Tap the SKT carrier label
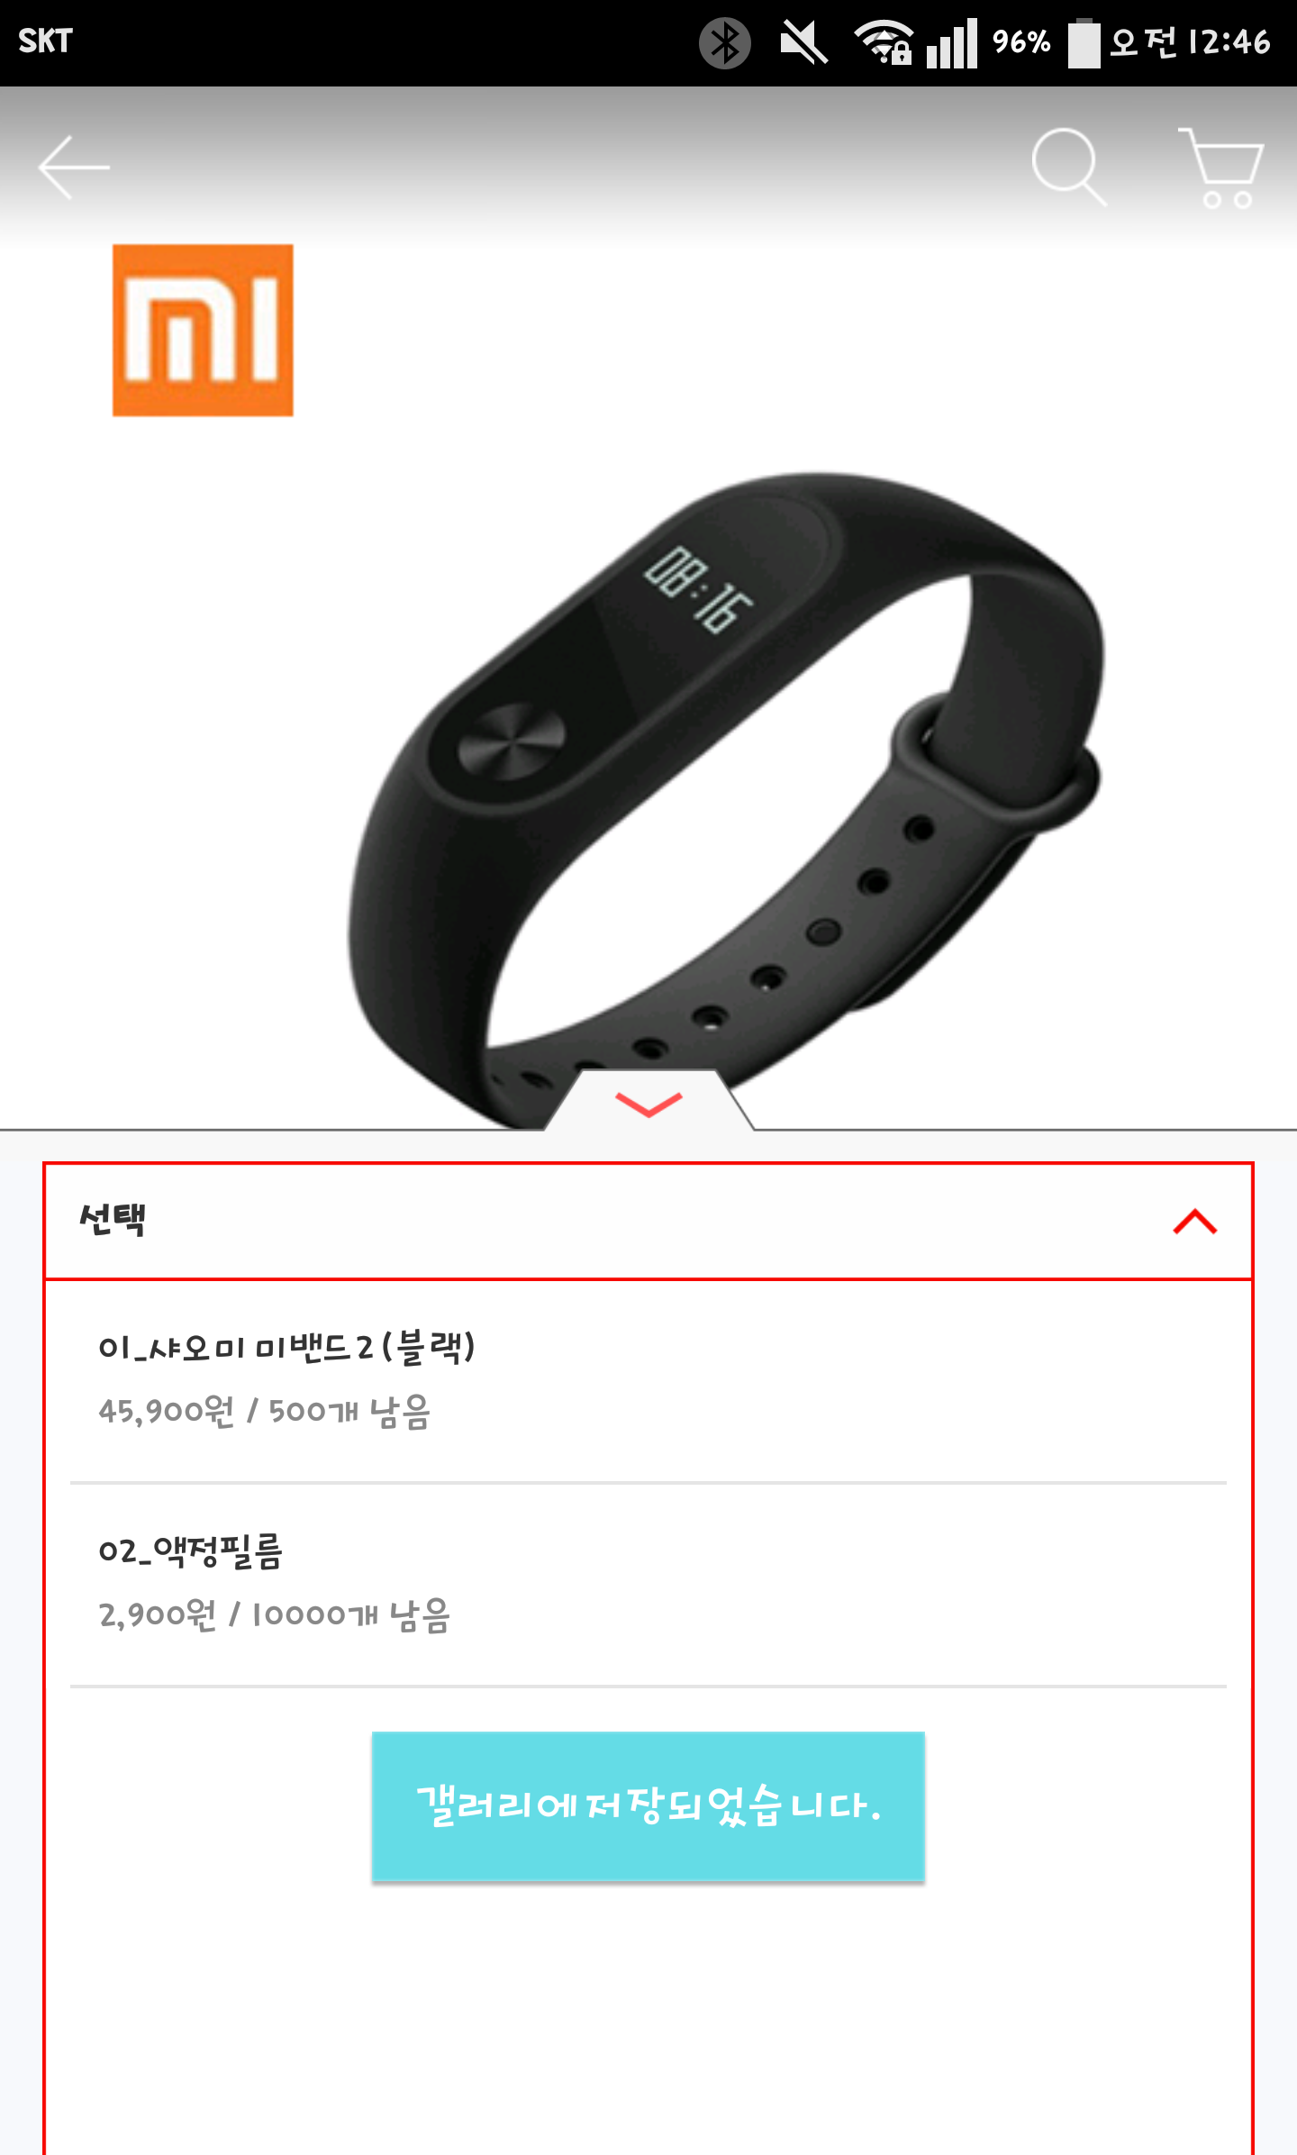The image size is (1297, 2155). tap(45, 41)
